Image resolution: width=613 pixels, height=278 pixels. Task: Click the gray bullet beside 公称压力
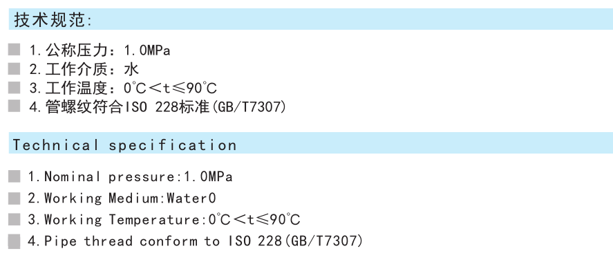[x=14, y=50]
